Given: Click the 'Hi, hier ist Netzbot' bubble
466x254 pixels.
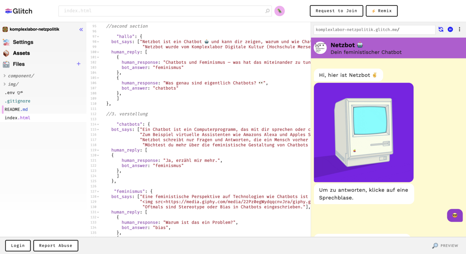Looking at the screenshot, I should (348, 75).
